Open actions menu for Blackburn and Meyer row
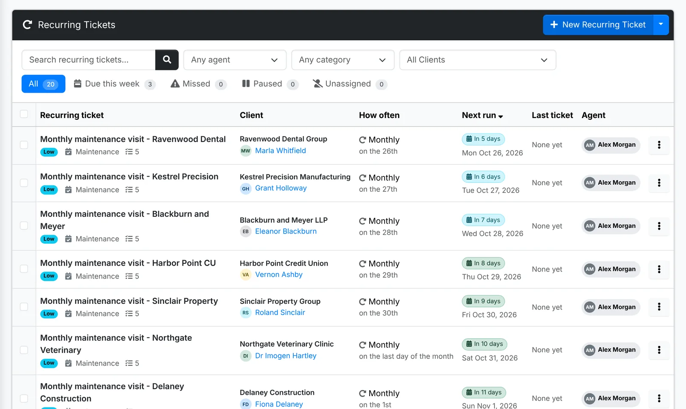This screenshot has width=686, height=409. point(659,226)
